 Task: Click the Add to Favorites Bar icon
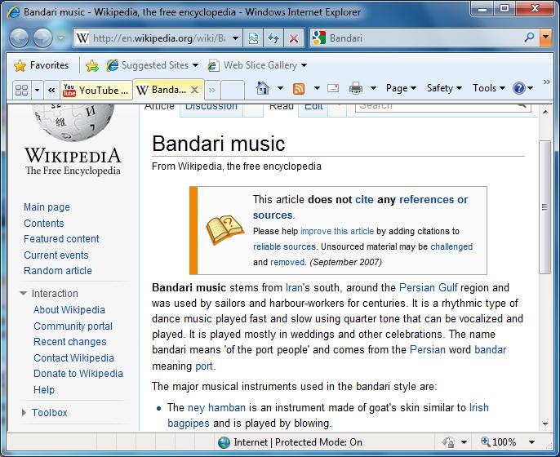(x=92, y=65)
